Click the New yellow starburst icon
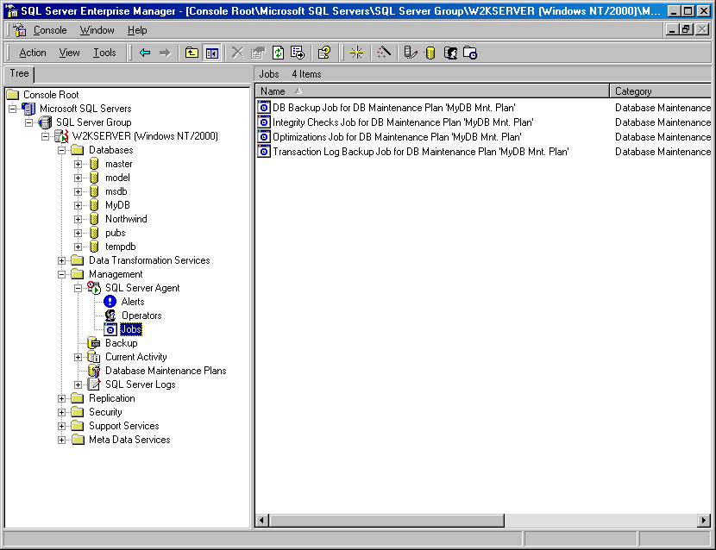 tap(356, 53)
